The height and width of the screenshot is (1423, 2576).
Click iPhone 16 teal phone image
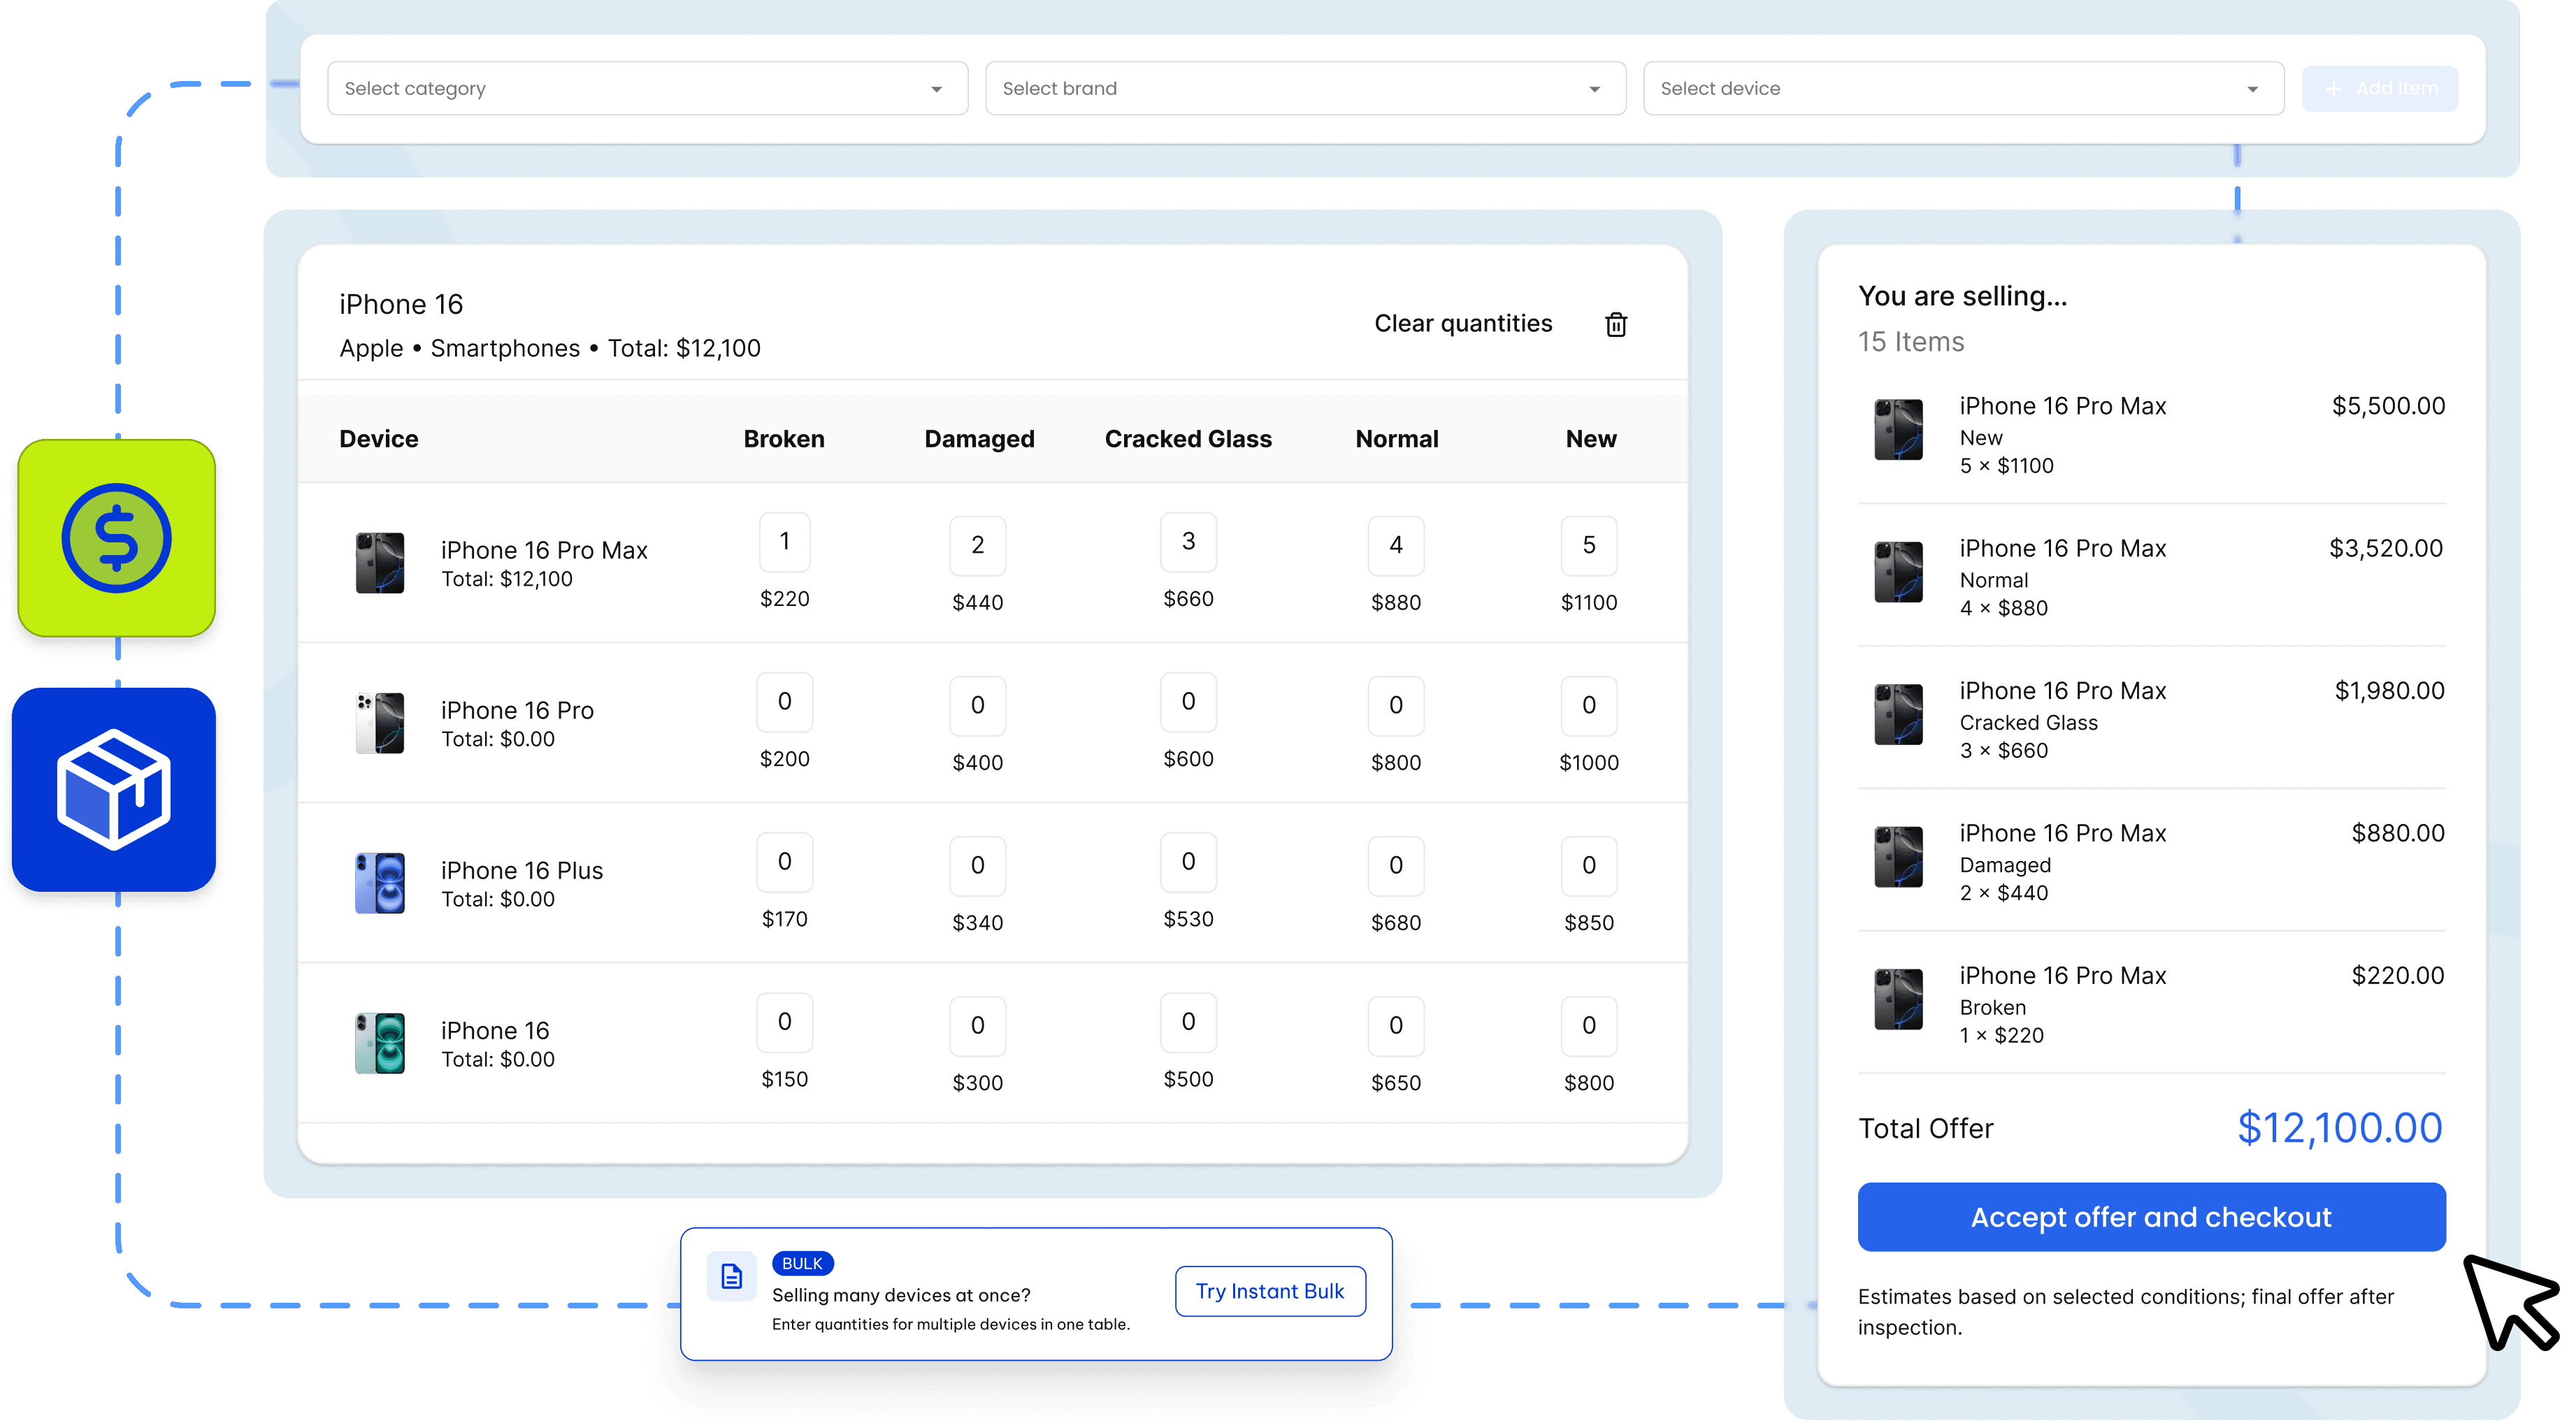point(380,1043)
